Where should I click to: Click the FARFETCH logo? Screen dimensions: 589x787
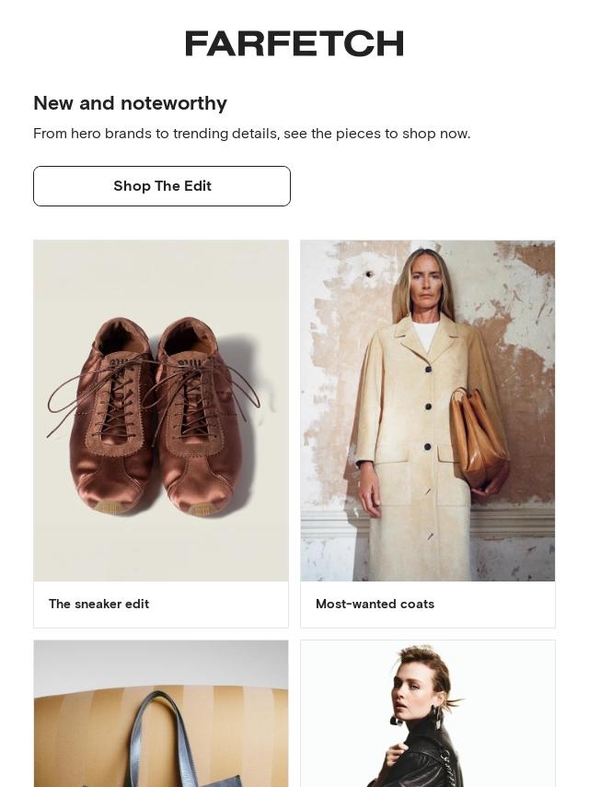click(294, 43)
